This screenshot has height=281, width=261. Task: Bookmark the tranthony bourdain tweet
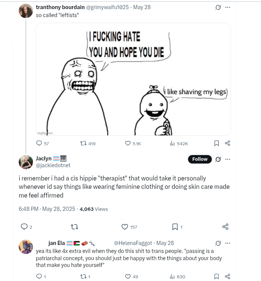coord(217,143)
